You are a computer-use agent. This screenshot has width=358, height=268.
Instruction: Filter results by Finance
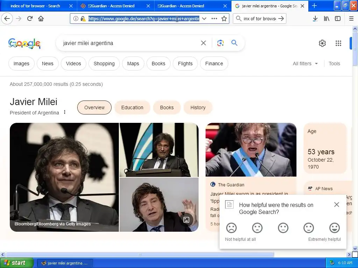[214, 64]
